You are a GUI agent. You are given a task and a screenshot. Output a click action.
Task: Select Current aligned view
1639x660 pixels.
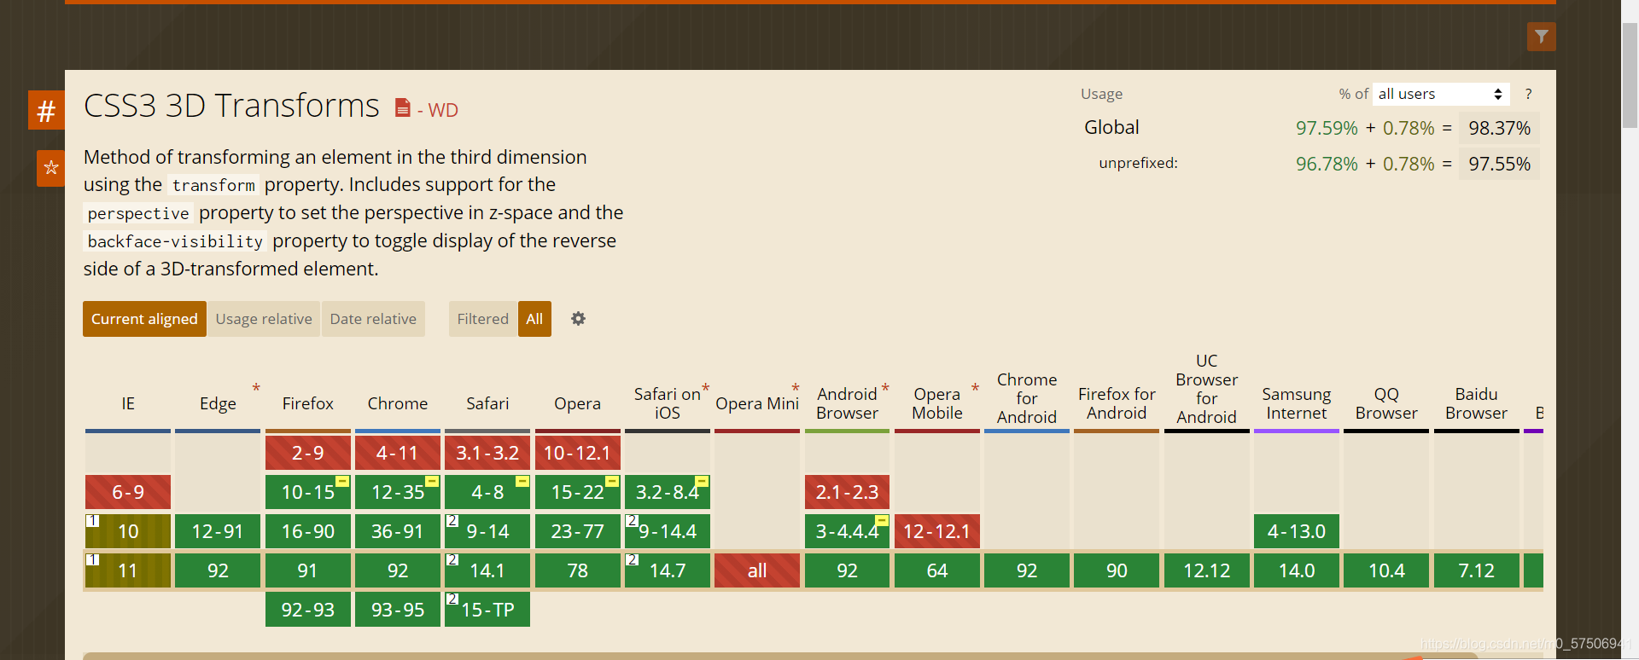(144, 319)
